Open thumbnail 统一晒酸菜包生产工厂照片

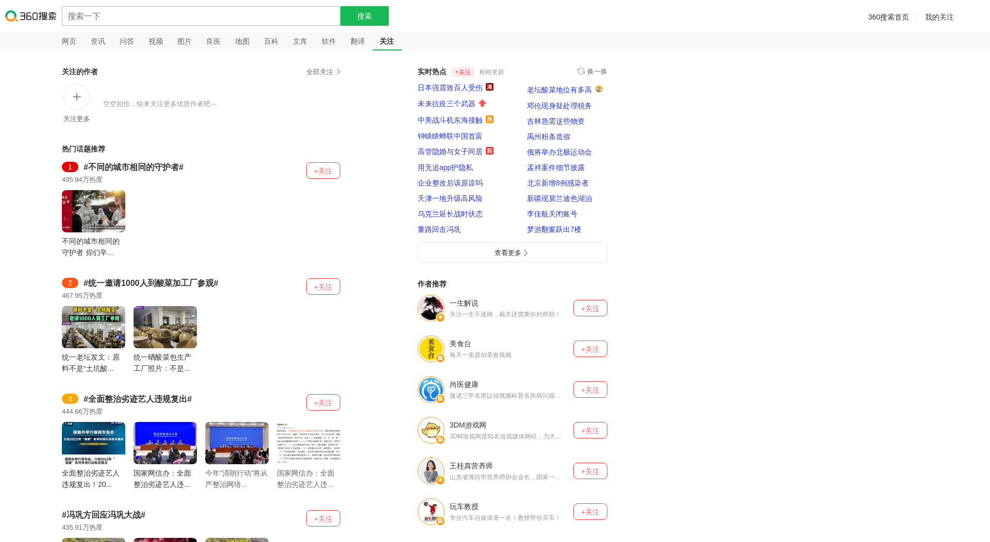point(165,327)
